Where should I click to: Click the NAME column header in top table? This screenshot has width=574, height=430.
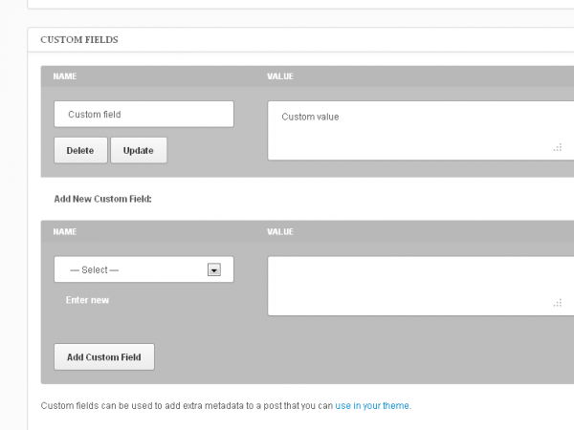[x=65, y=76]
